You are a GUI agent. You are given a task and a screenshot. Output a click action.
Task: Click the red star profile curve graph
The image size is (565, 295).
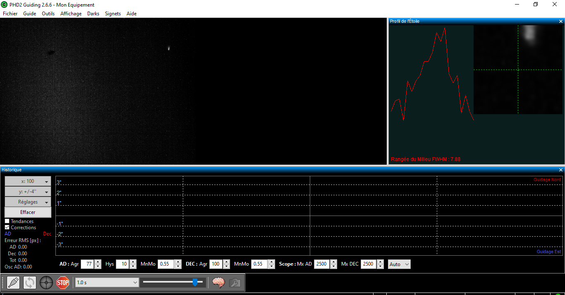point(432,74)
